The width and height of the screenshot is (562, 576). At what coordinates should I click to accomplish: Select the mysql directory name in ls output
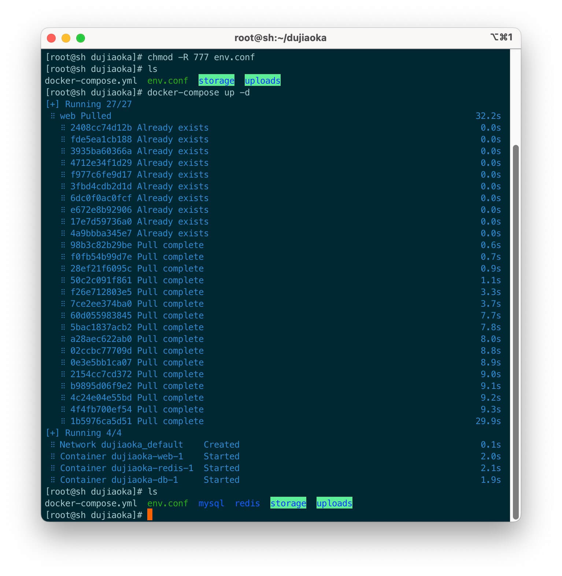[x=211, y=503]
